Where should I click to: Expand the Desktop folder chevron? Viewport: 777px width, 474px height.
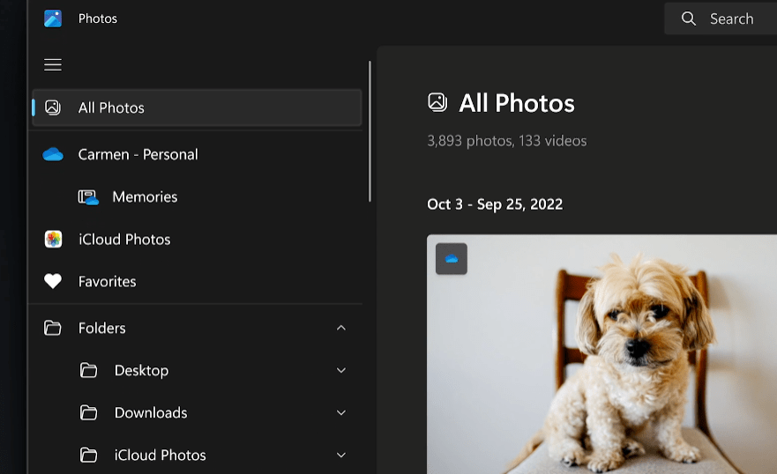tap(341, 371)
